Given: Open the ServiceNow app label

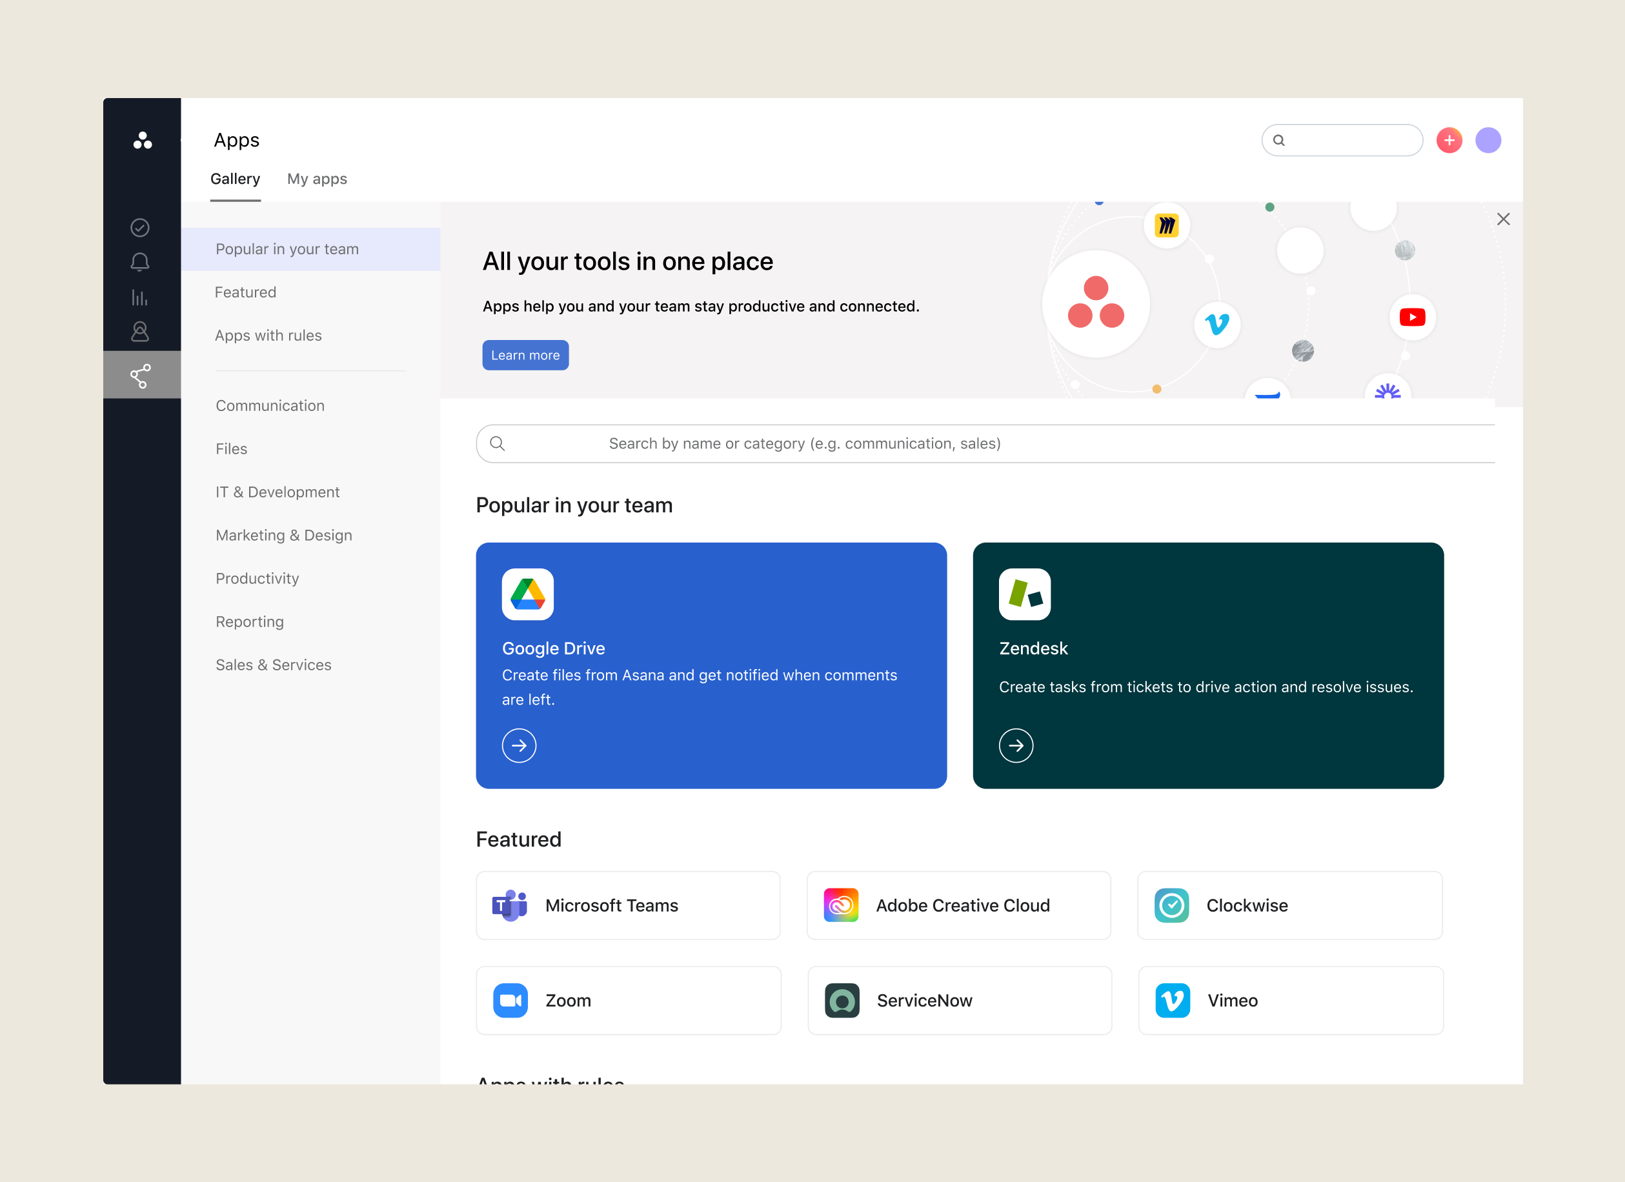Looking at the screenshot, I should point(924,1001).
